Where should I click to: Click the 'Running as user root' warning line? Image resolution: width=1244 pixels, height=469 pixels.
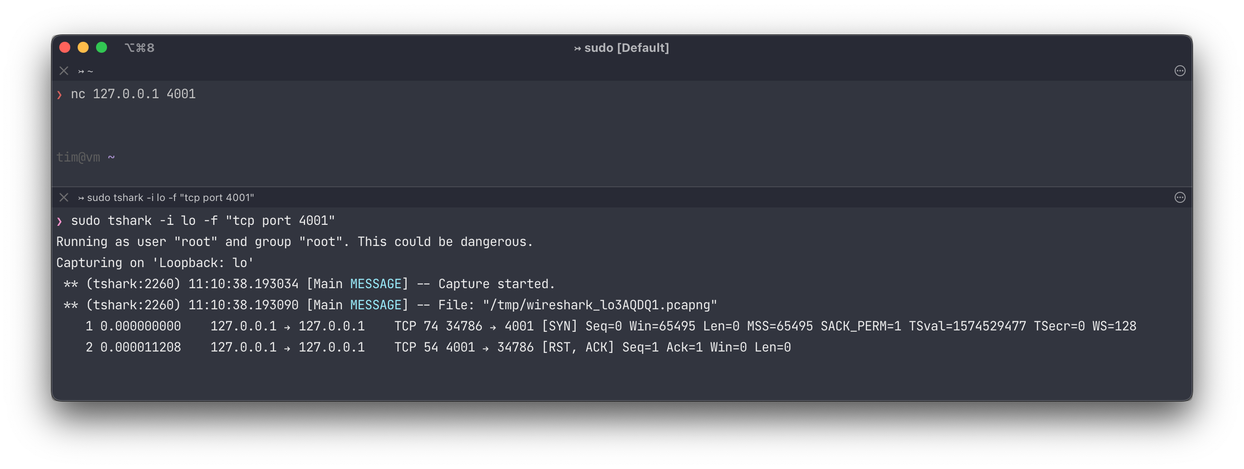294,242
